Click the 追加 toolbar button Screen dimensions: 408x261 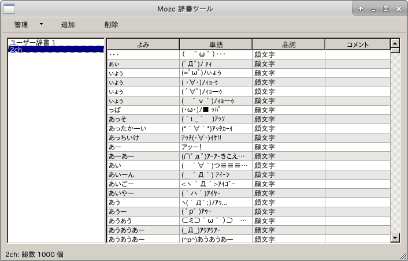coord(68,25)
